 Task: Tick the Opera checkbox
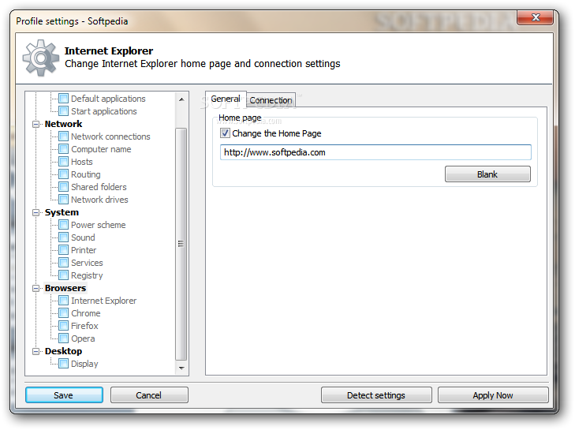[x=63, y=338]
